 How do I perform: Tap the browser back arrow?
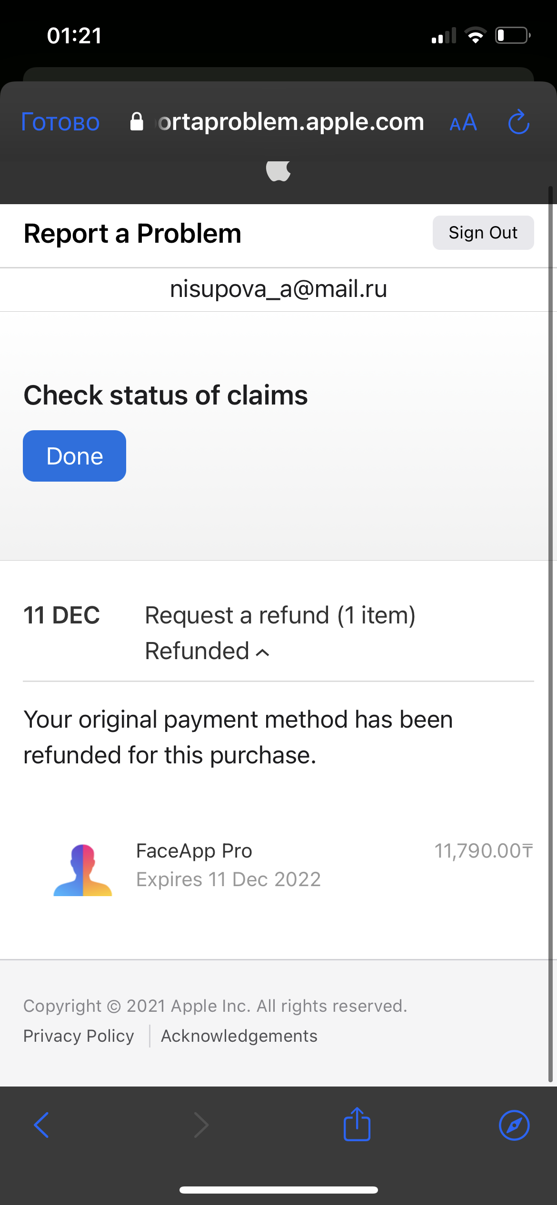[x=41, y=1125]
